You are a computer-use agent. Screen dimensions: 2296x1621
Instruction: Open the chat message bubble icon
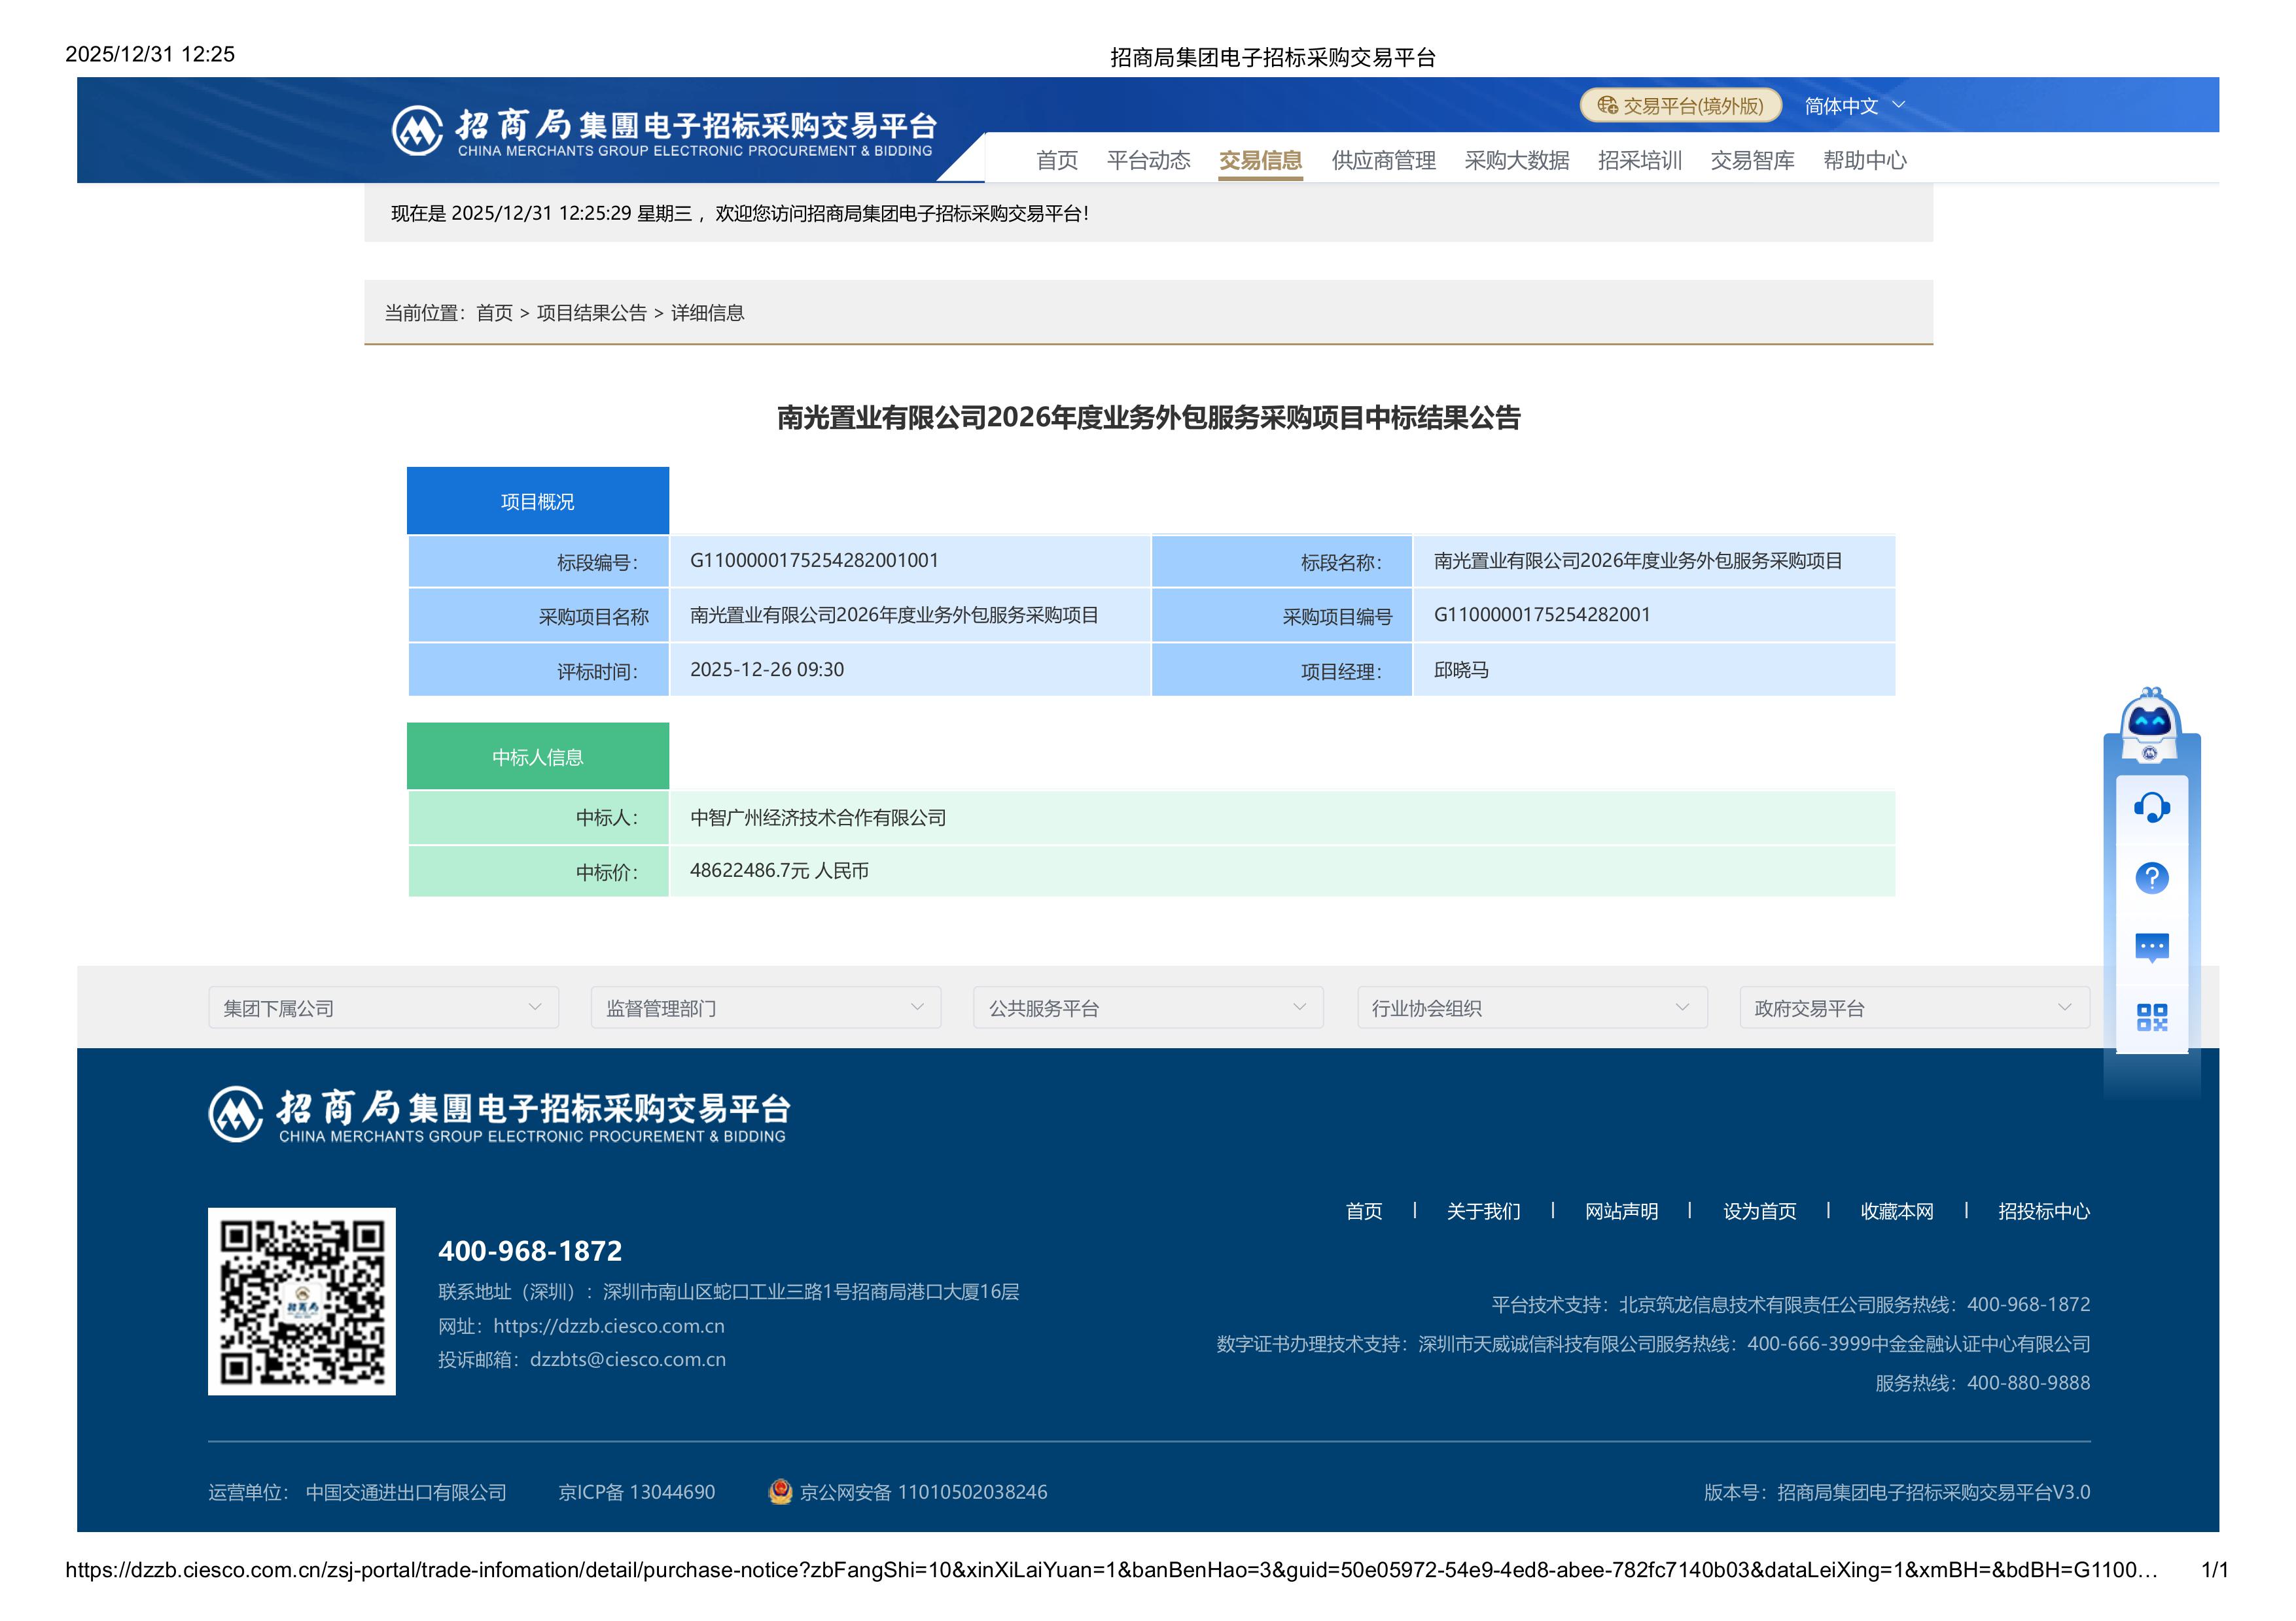2151,947
